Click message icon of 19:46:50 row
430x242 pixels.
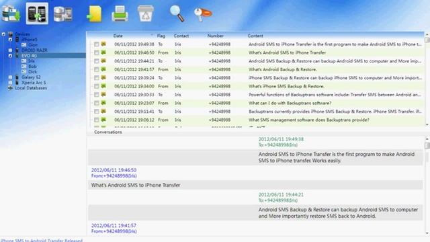click(x=103, y=52)
